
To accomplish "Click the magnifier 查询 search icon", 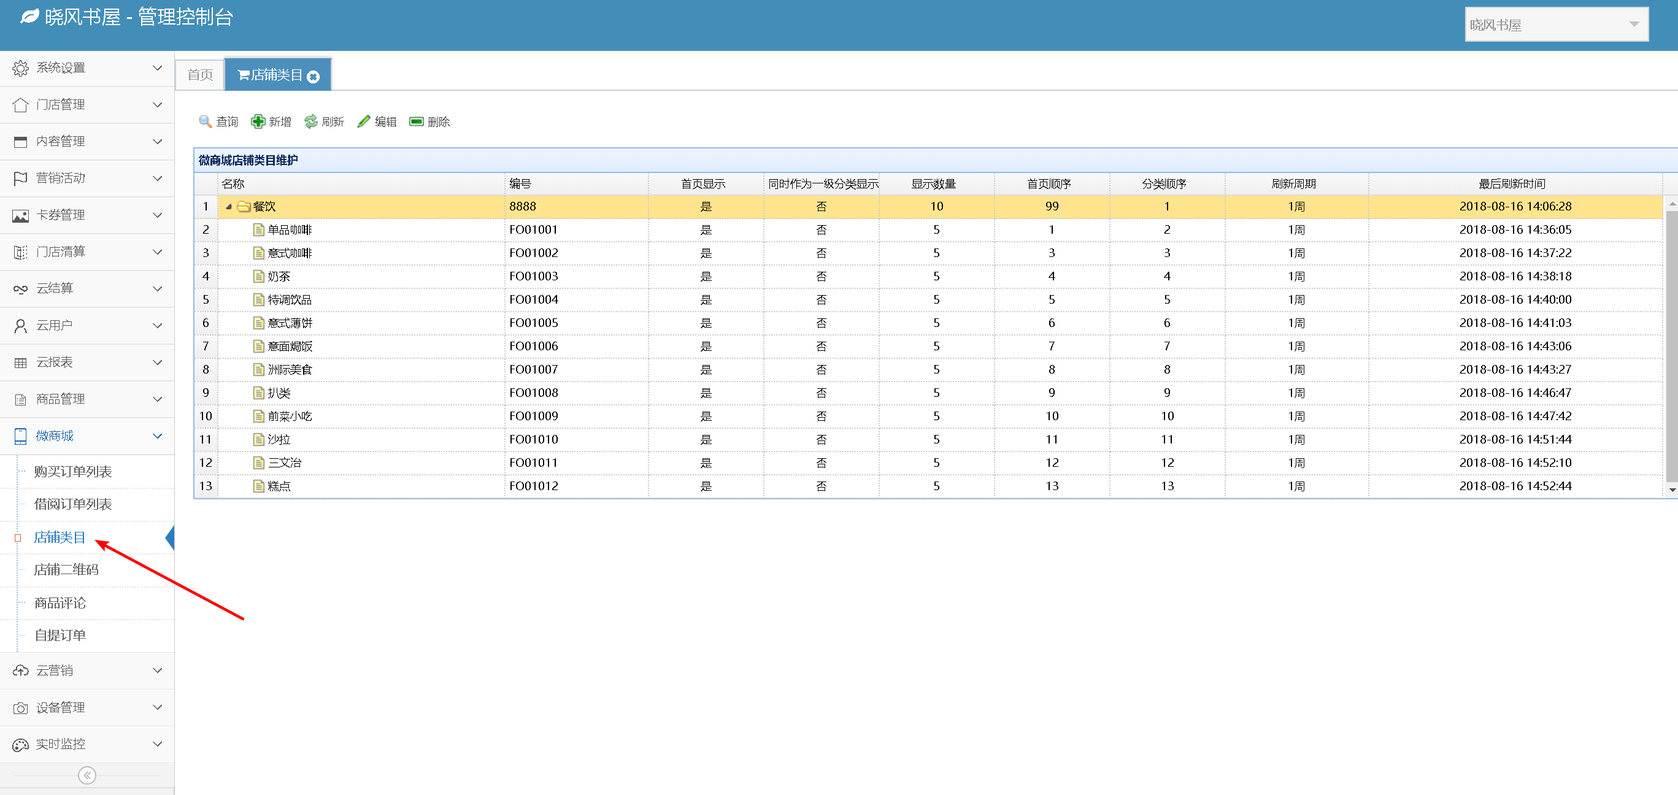I will pyautogui.click(x=205, y=121).
